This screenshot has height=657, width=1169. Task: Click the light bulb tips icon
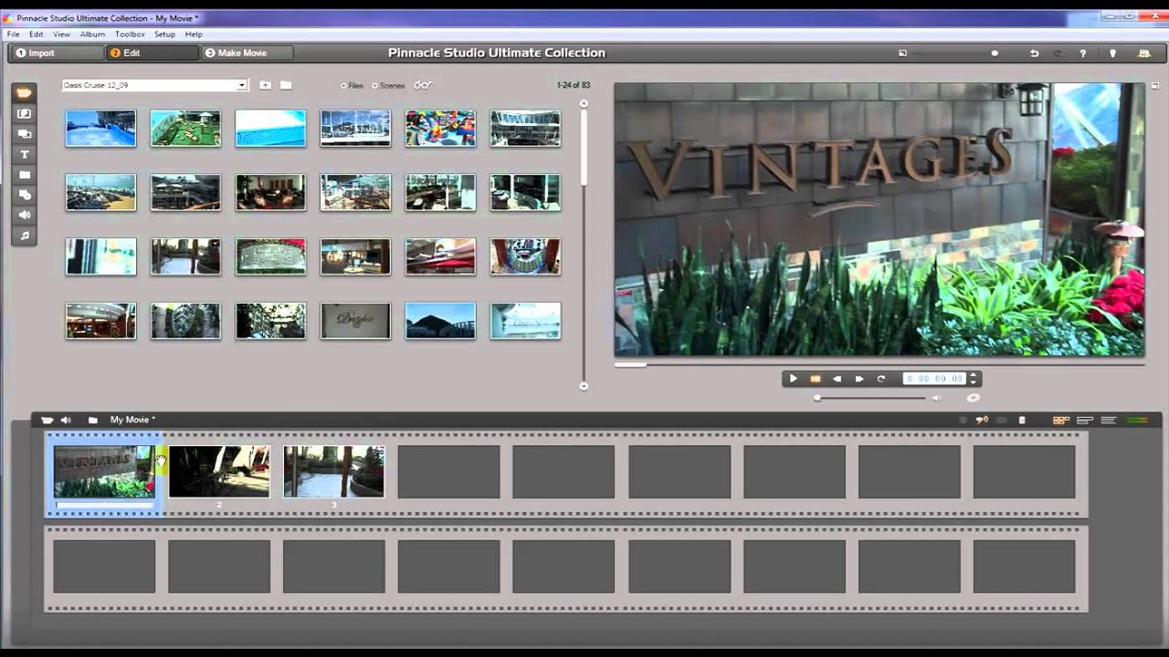(x=1112, y=53)
